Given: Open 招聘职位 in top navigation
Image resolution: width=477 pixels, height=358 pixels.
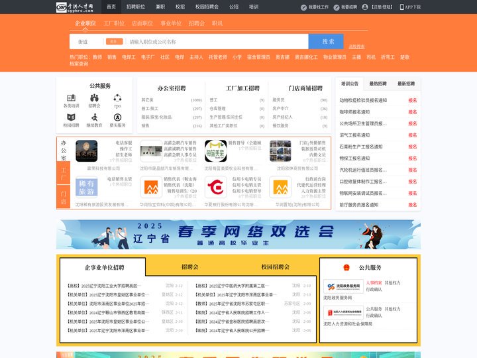Looking at the screenshot, I should [x=136, y=7].
